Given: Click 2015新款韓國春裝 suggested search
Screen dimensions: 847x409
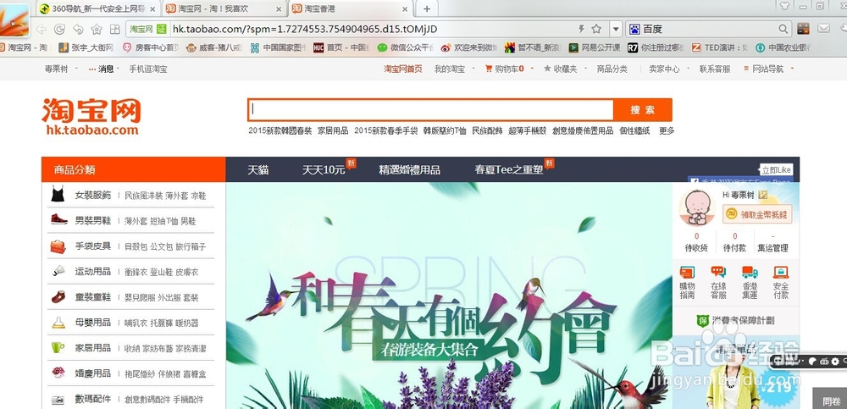Looking at the screenshot, I should (280, 130).
